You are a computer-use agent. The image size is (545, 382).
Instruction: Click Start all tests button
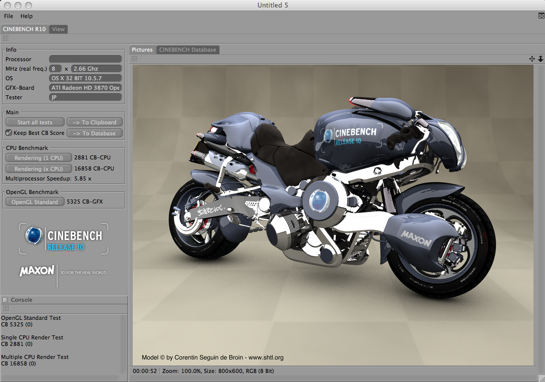(35, 122)
